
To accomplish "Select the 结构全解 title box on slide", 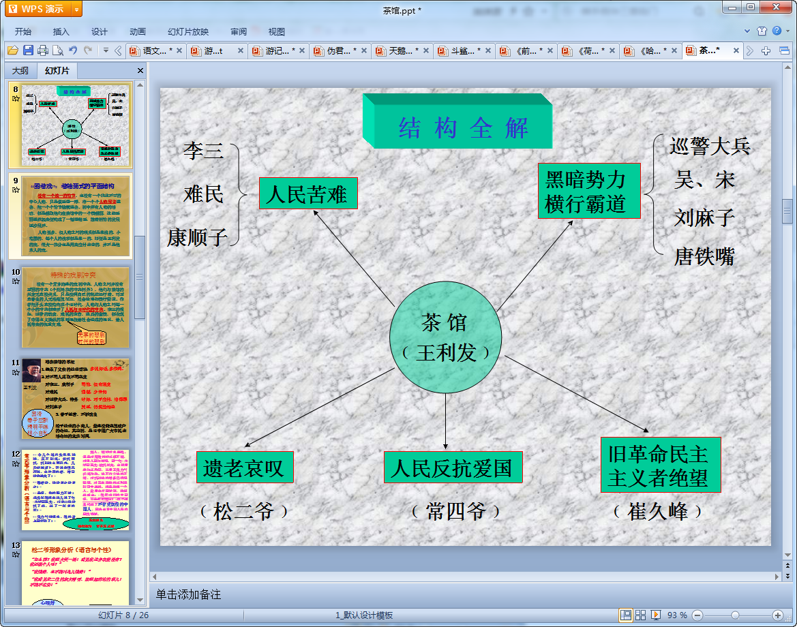I will click(x=457, y=122).
